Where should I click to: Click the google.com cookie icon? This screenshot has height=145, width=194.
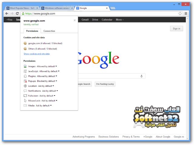[25, 43]
